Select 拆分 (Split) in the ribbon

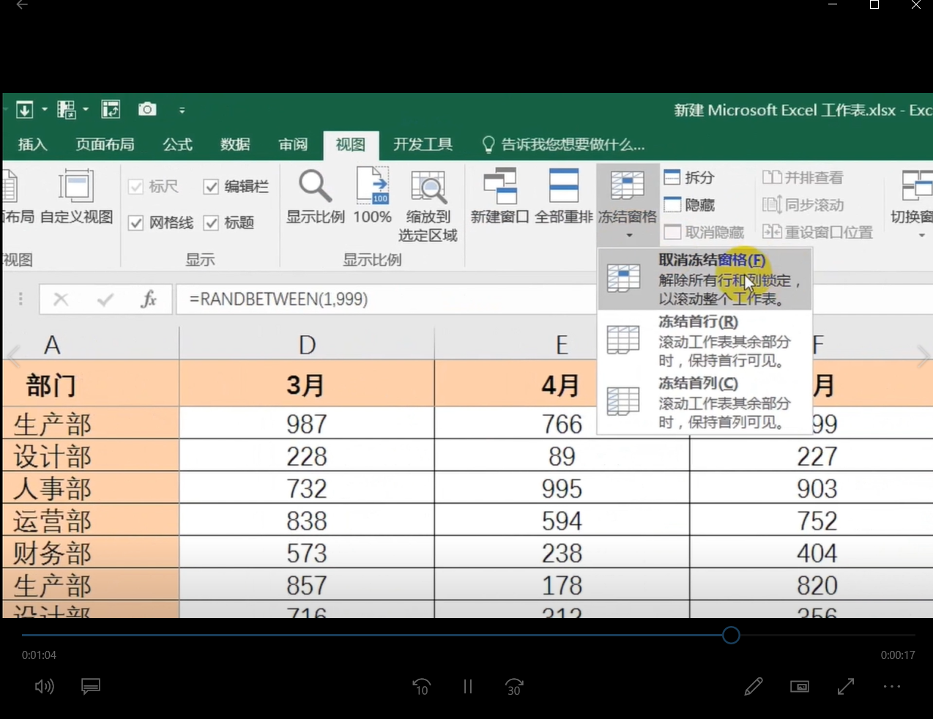point(687,177)
